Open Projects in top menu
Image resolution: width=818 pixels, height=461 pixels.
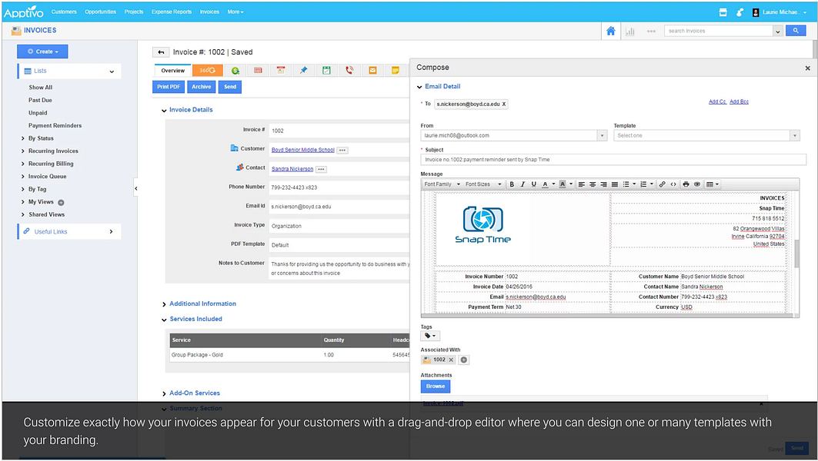134,12
